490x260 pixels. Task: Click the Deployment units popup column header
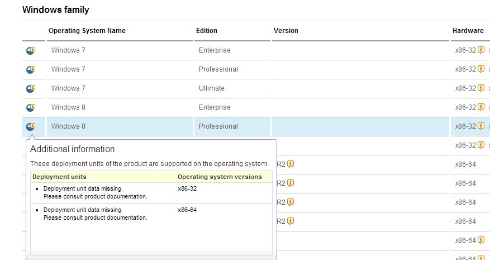click(x=59, y=177)
